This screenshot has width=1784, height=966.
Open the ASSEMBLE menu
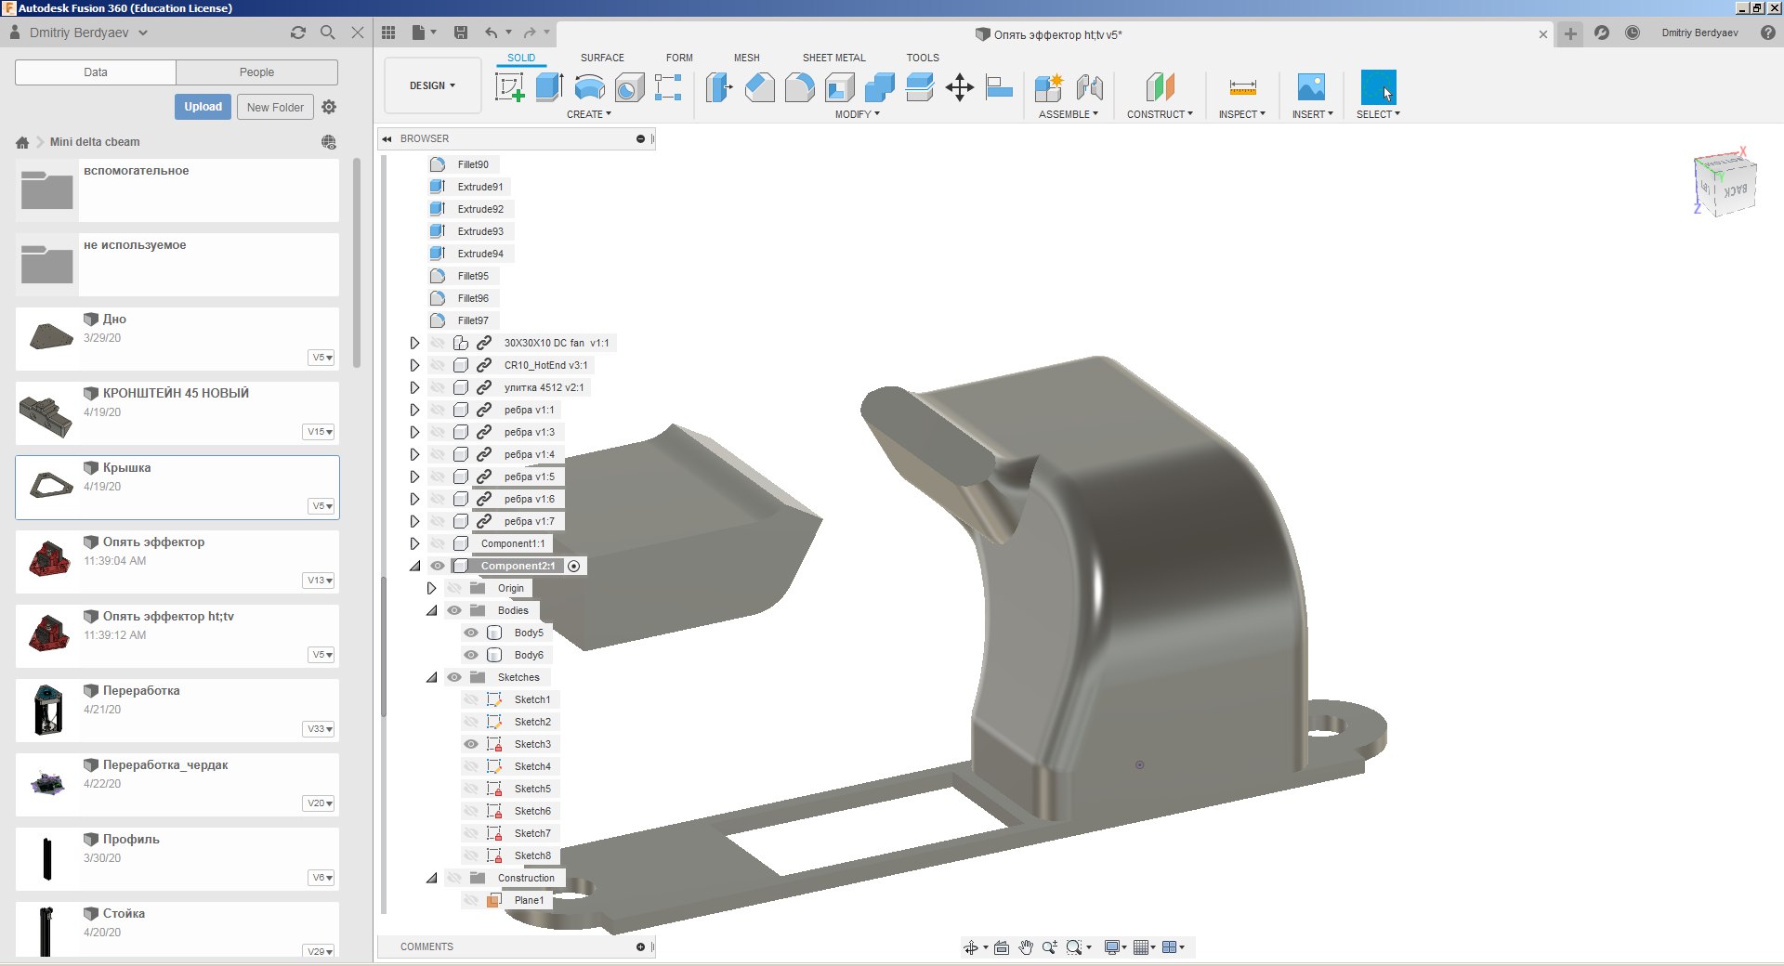1068,114
